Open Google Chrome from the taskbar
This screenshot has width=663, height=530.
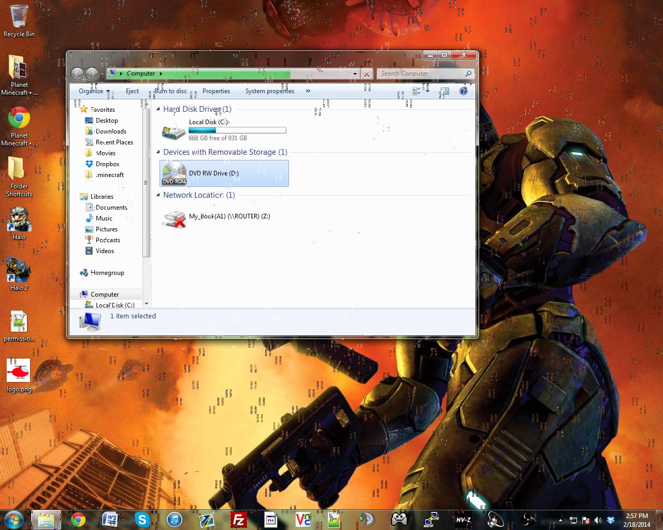78,519
